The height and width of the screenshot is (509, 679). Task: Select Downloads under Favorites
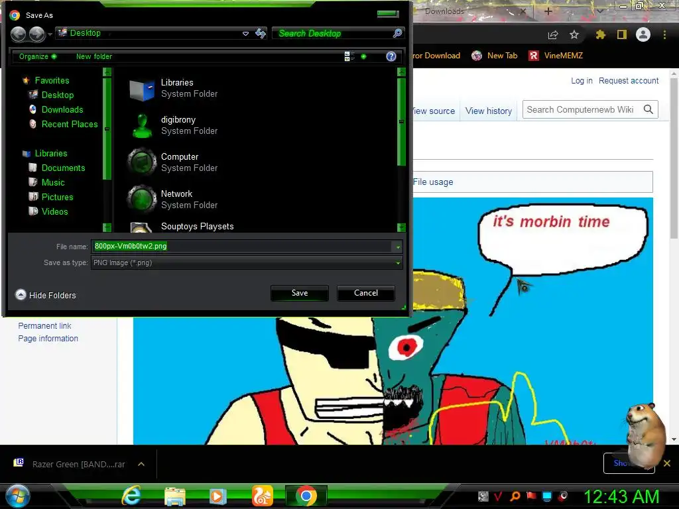tap(62, 110)
